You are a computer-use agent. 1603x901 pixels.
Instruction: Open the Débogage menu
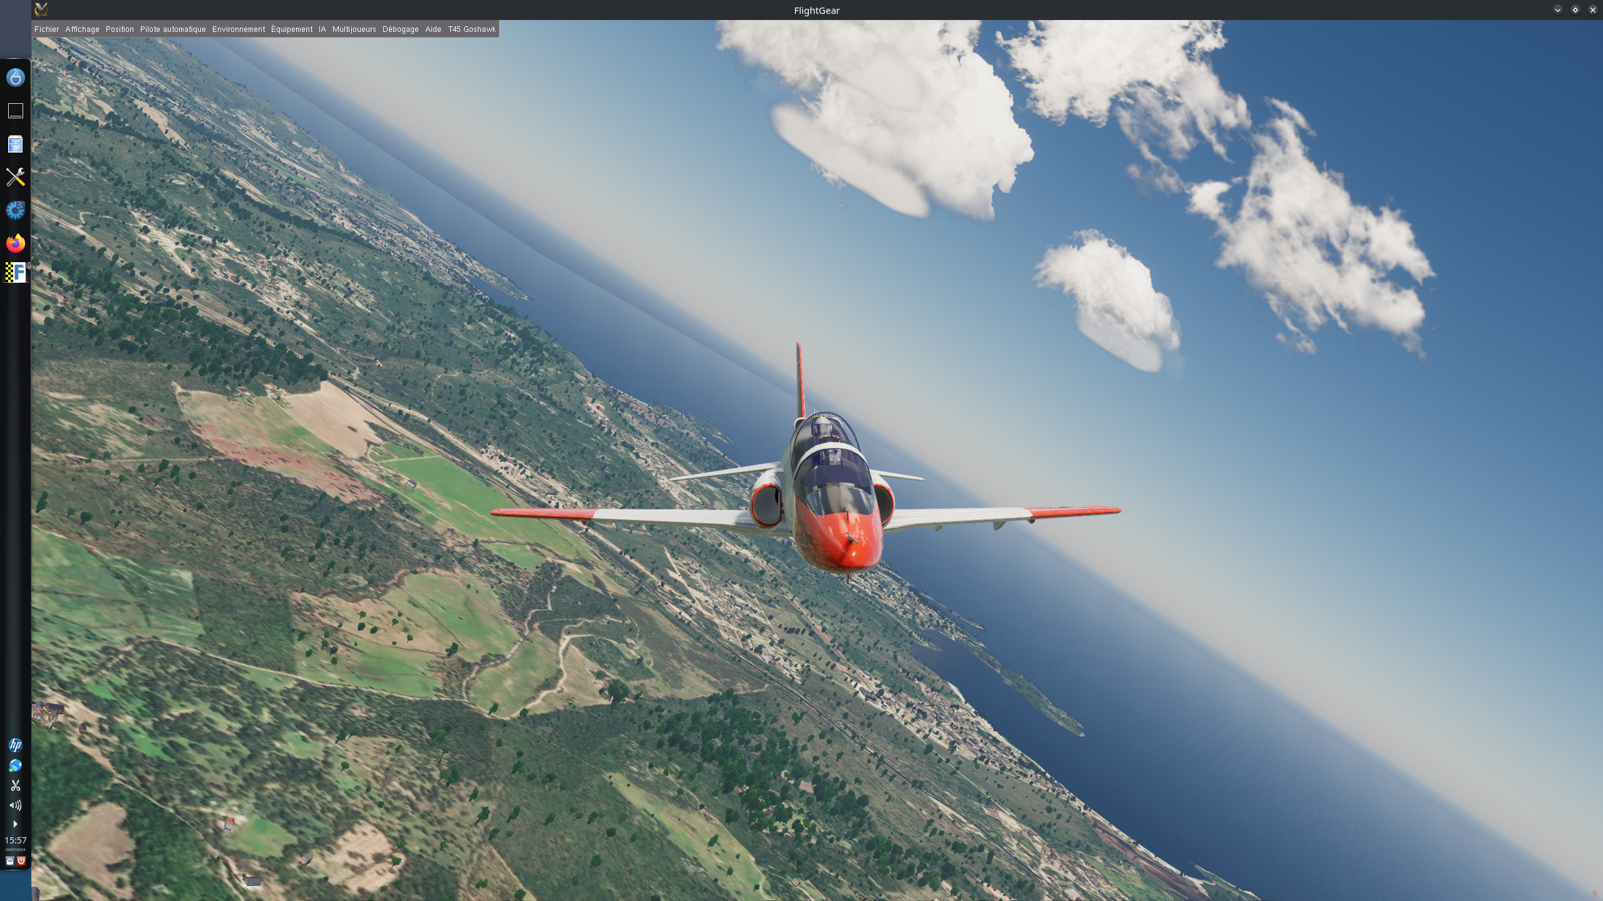point(400,29)
